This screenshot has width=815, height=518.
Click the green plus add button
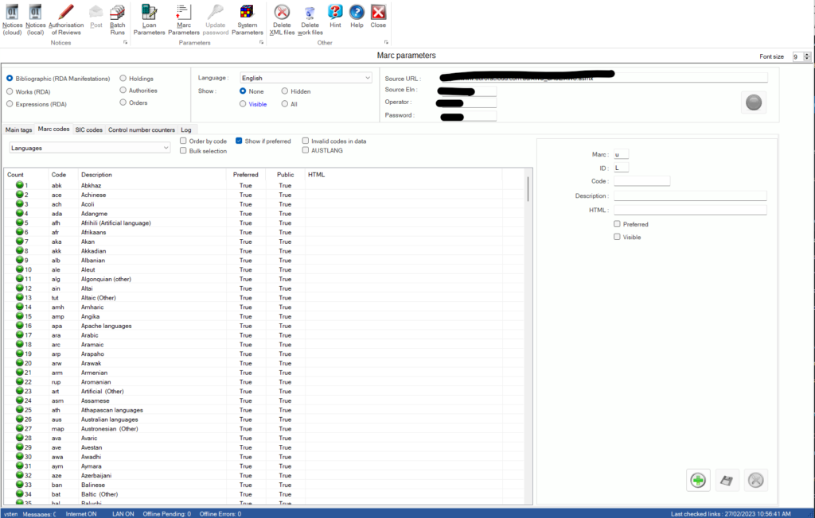[697, 480]
